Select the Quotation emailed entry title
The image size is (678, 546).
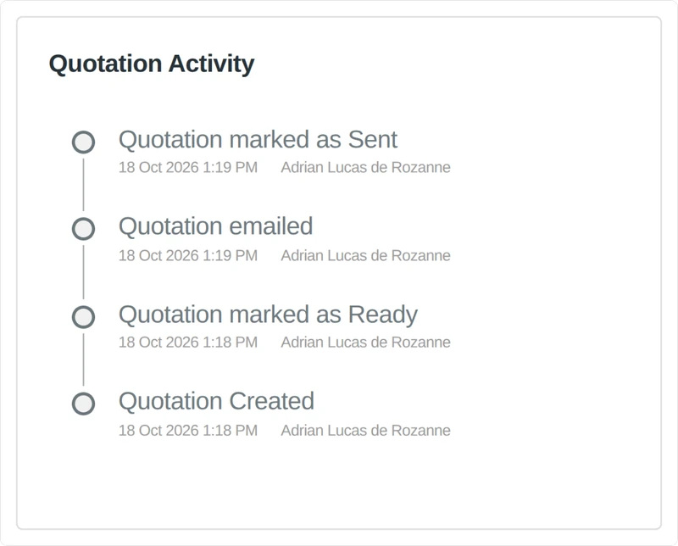tap(216, 226)
